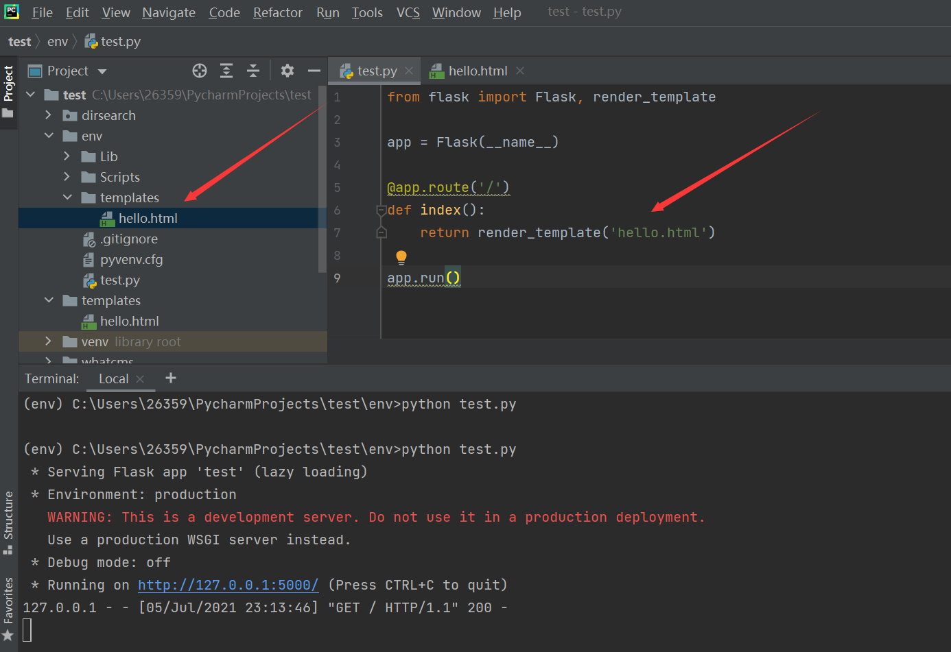Open the Refactor menu
The width and height of the screenshot is (951, 652).
[x=278, y=12]
